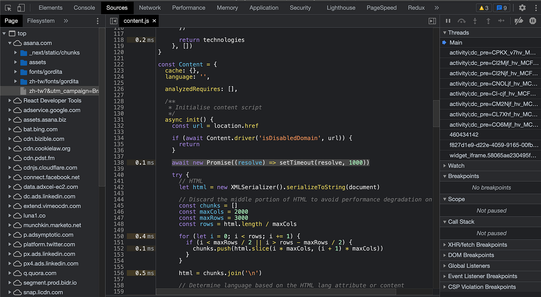The image size is (541, 297).
Task: Expand the React Developer Tools node
Action: [x=10, y=101]
